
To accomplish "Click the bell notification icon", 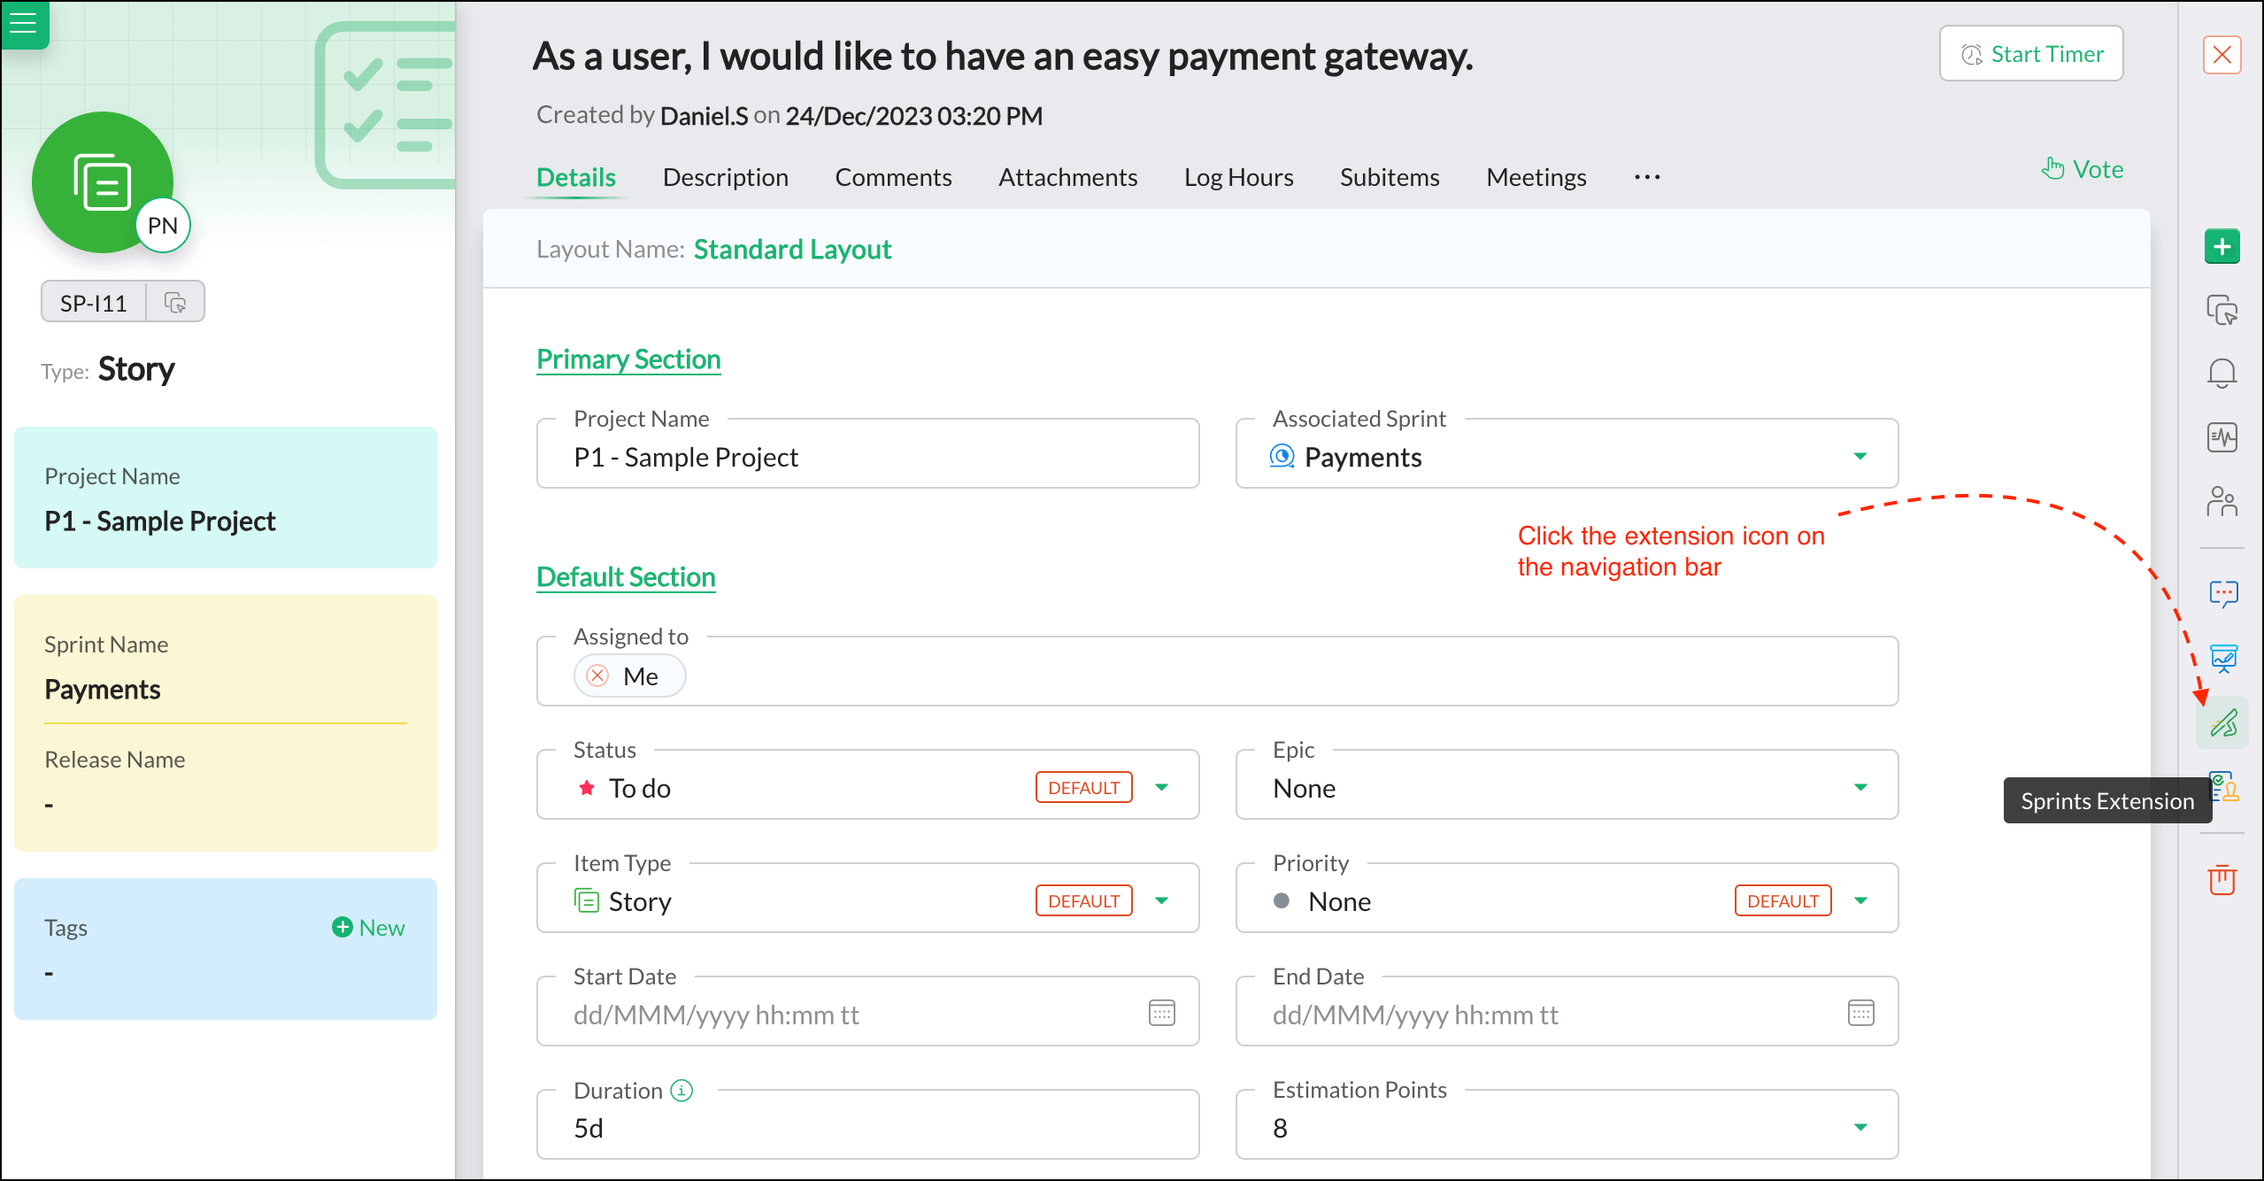I will 2222,374.
